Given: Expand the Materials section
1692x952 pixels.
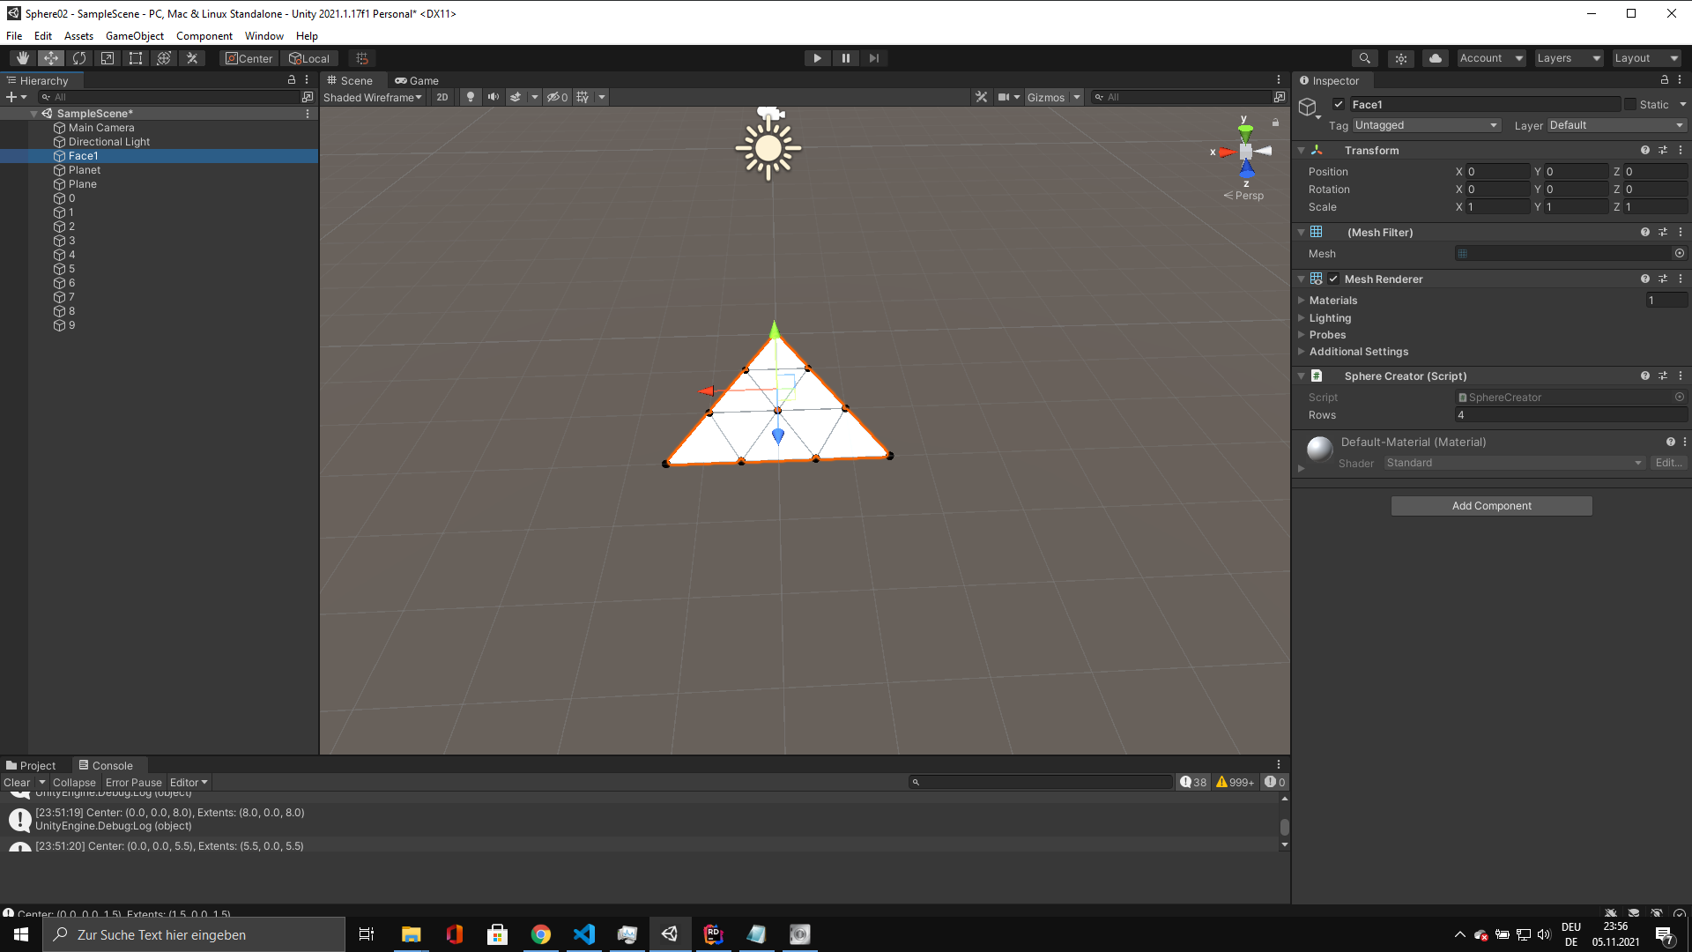Looking at the screenshot, I should [1332, 301].
